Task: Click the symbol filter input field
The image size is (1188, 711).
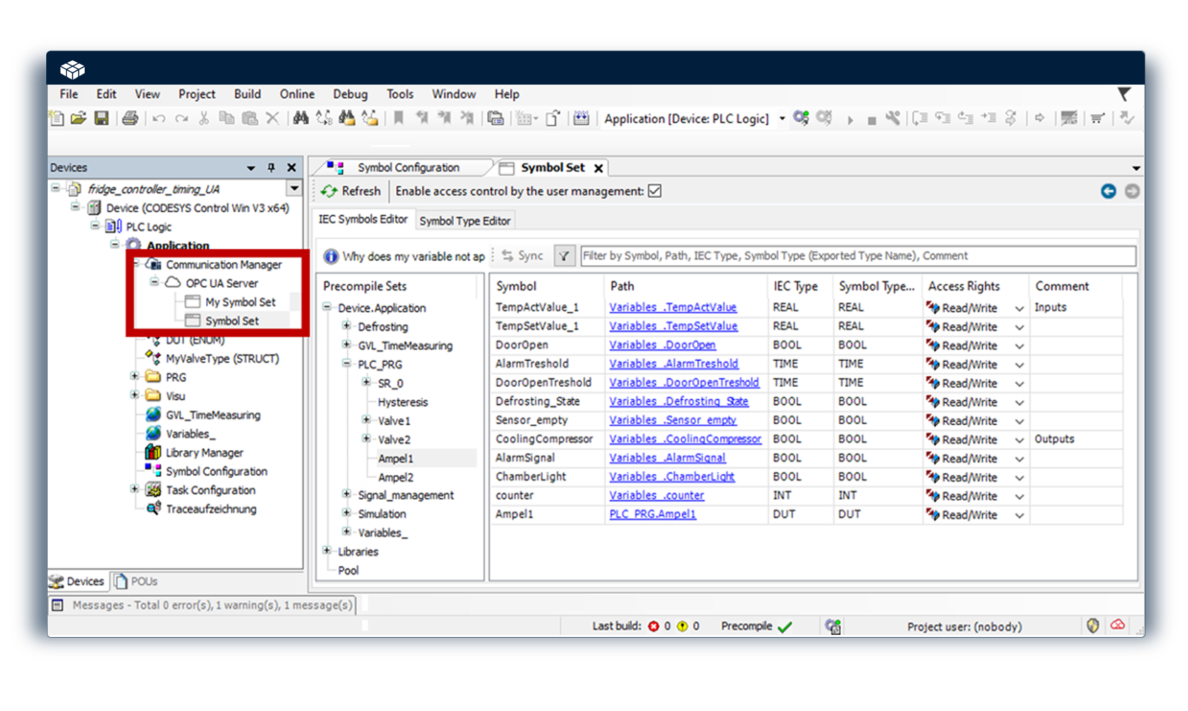Action: [857, 256]
